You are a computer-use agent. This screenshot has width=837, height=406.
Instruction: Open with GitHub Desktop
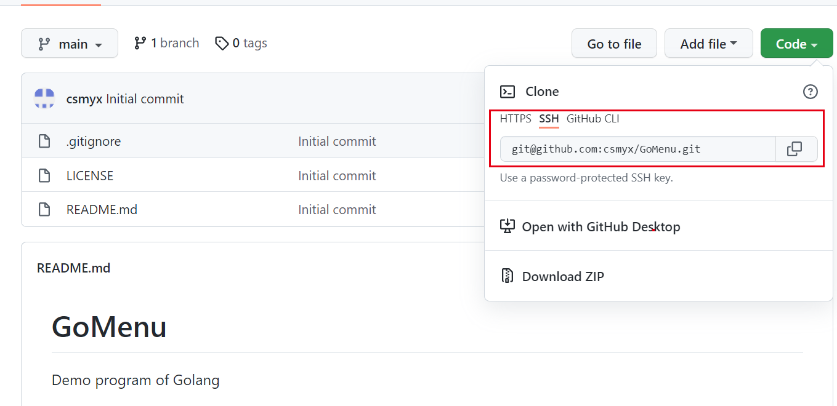[600, 227]
